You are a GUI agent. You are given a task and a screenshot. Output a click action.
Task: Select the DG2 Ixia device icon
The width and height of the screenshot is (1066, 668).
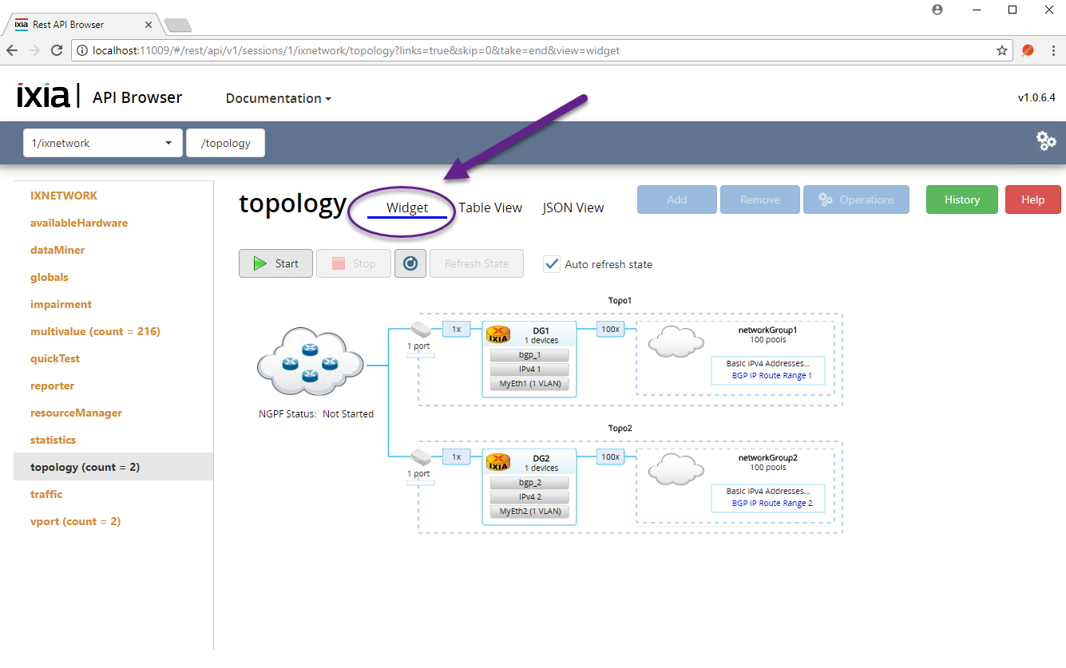tap(498, 463)
